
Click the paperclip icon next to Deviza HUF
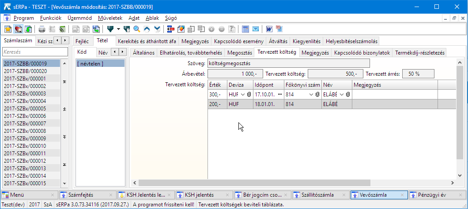249,95
